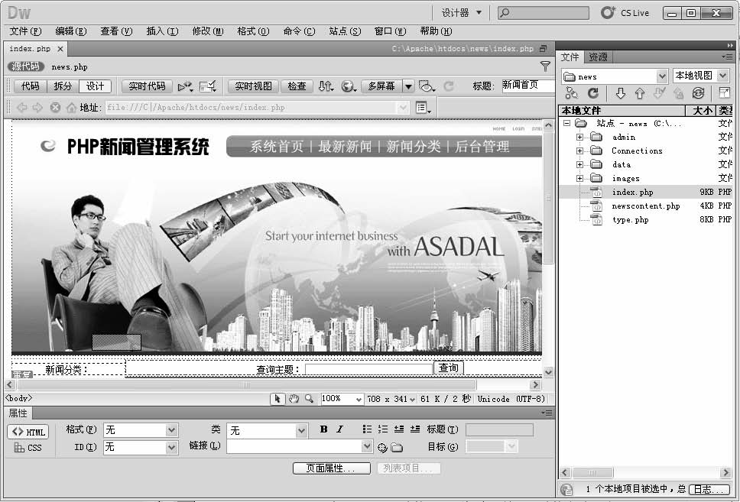
Task: Click the Page Properties button
Action: coord(331,468)
